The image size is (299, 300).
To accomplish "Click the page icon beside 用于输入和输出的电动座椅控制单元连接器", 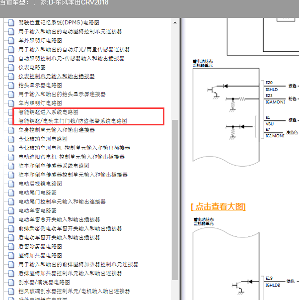I will (11, 31).
